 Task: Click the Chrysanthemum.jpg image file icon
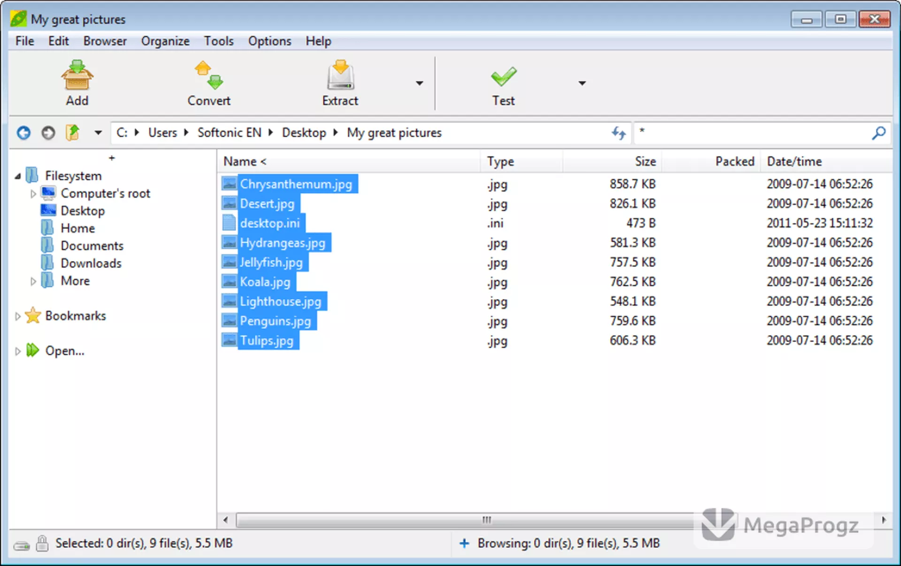(x=229, y=183)
